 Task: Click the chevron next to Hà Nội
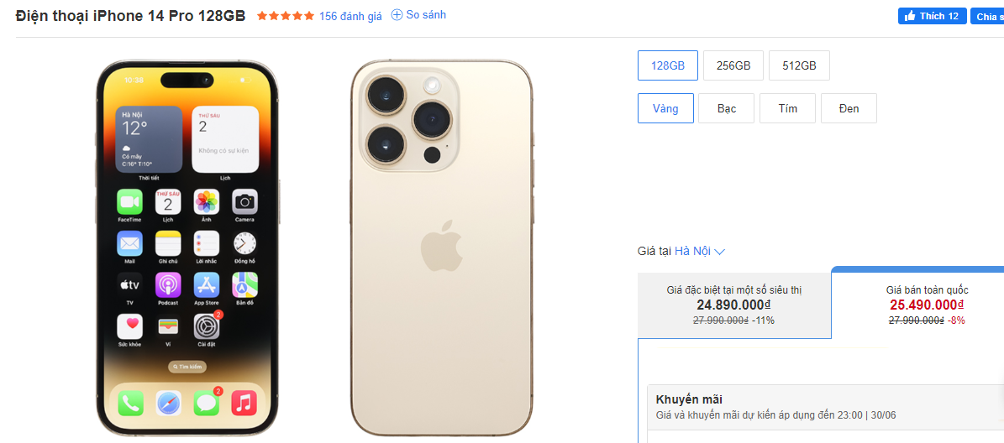click(x=720, y=251)
